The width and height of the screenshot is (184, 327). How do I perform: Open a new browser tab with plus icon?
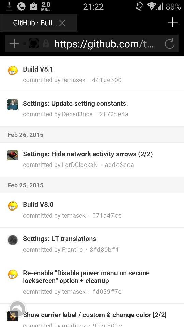172,22
